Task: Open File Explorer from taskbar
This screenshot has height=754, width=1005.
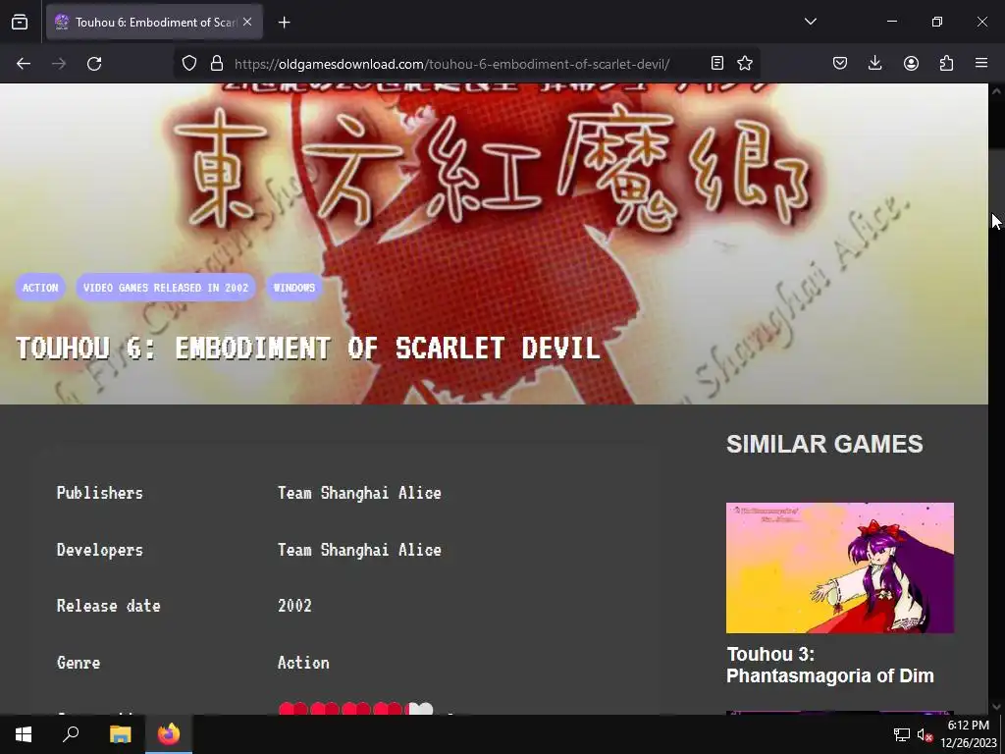Action: tap(120, 734)
